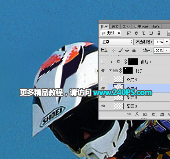Lock position move icon

127,51
